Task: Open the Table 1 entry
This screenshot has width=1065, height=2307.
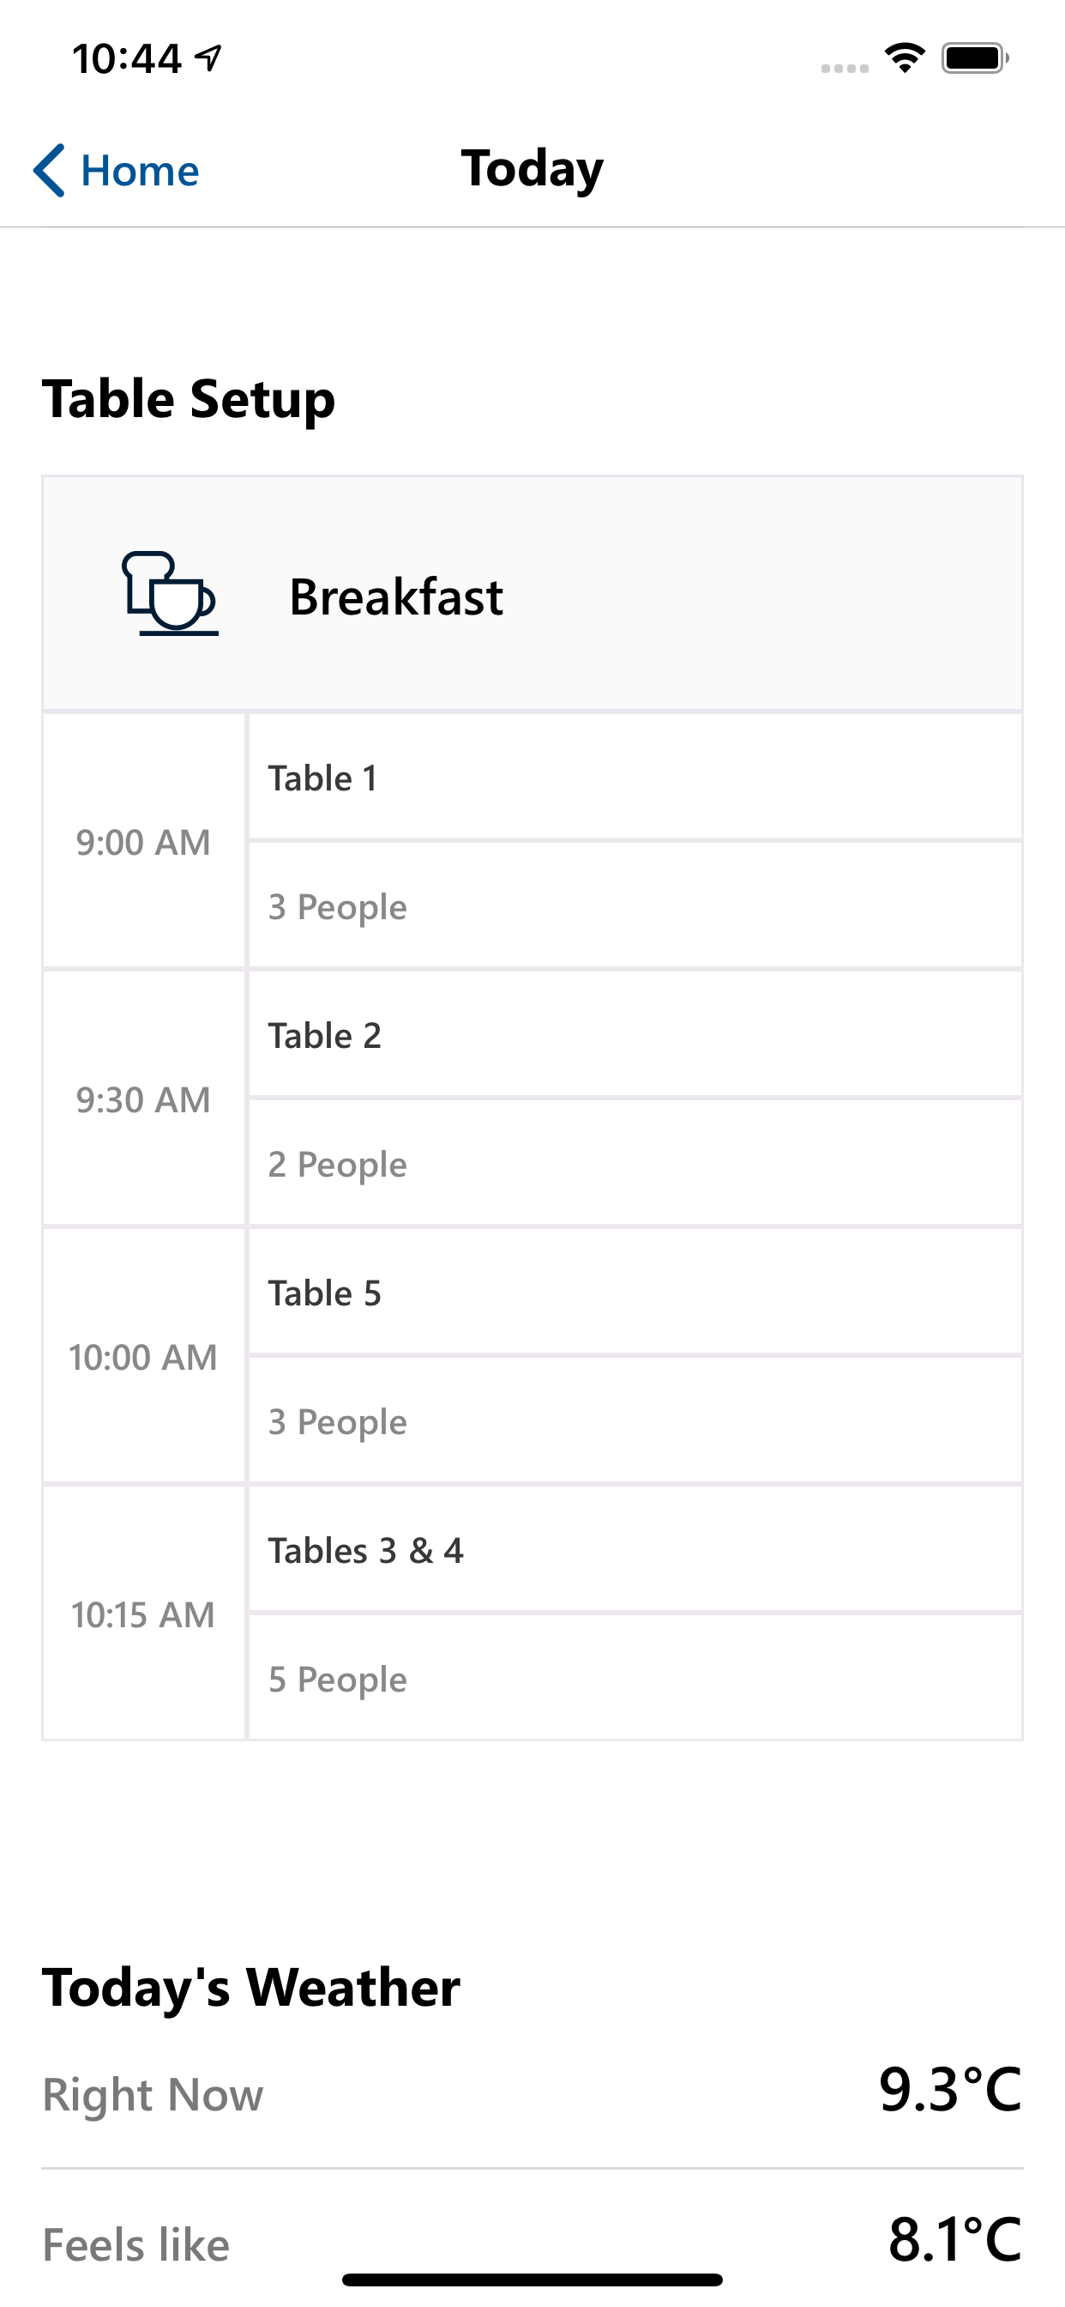Action: coord(635,778)
